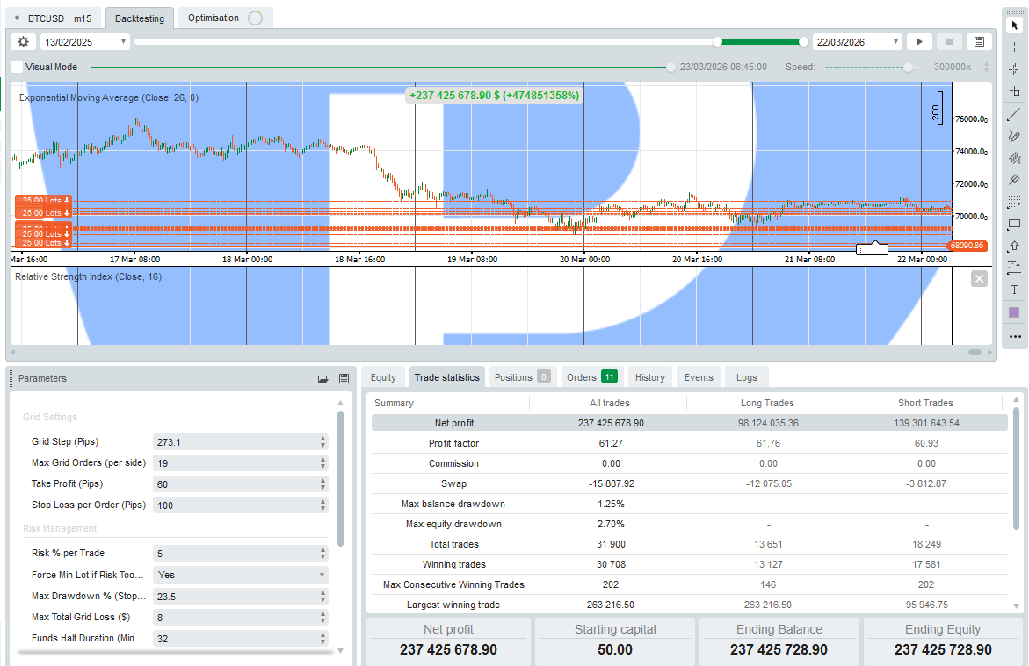Expand Force Min Lot dropdown set to Yes
1029x666 pixels.
click(x=322, y=575)
